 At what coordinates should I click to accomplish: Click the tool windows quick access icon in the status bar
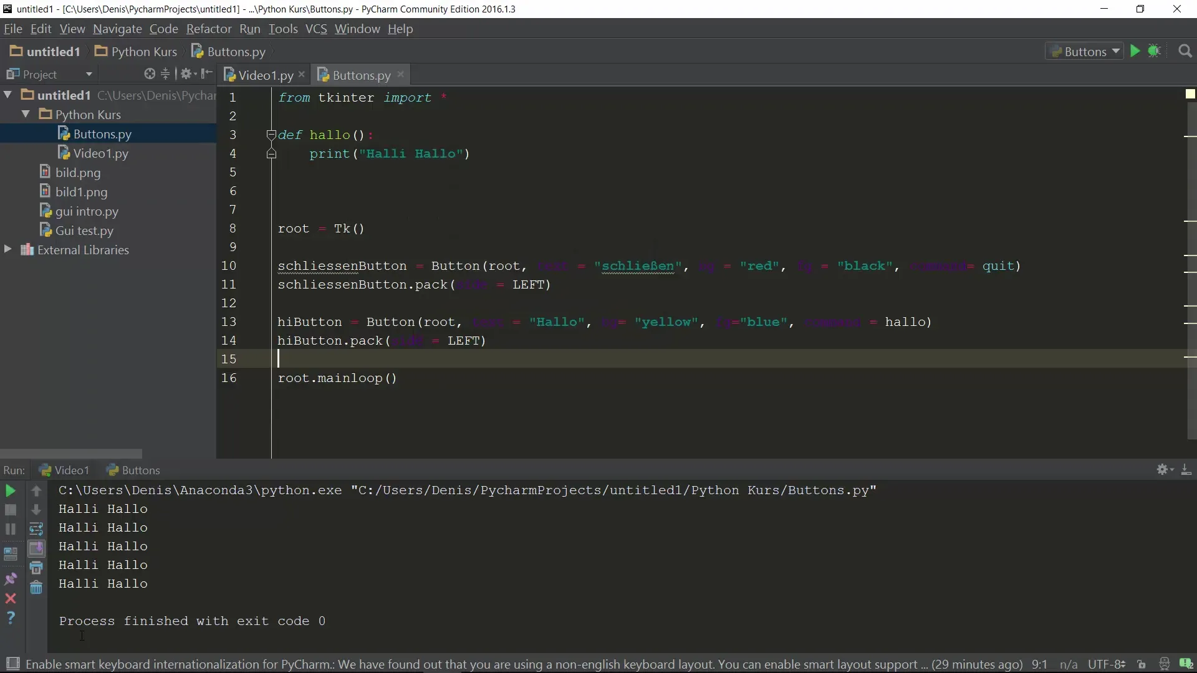pos(12,664)
